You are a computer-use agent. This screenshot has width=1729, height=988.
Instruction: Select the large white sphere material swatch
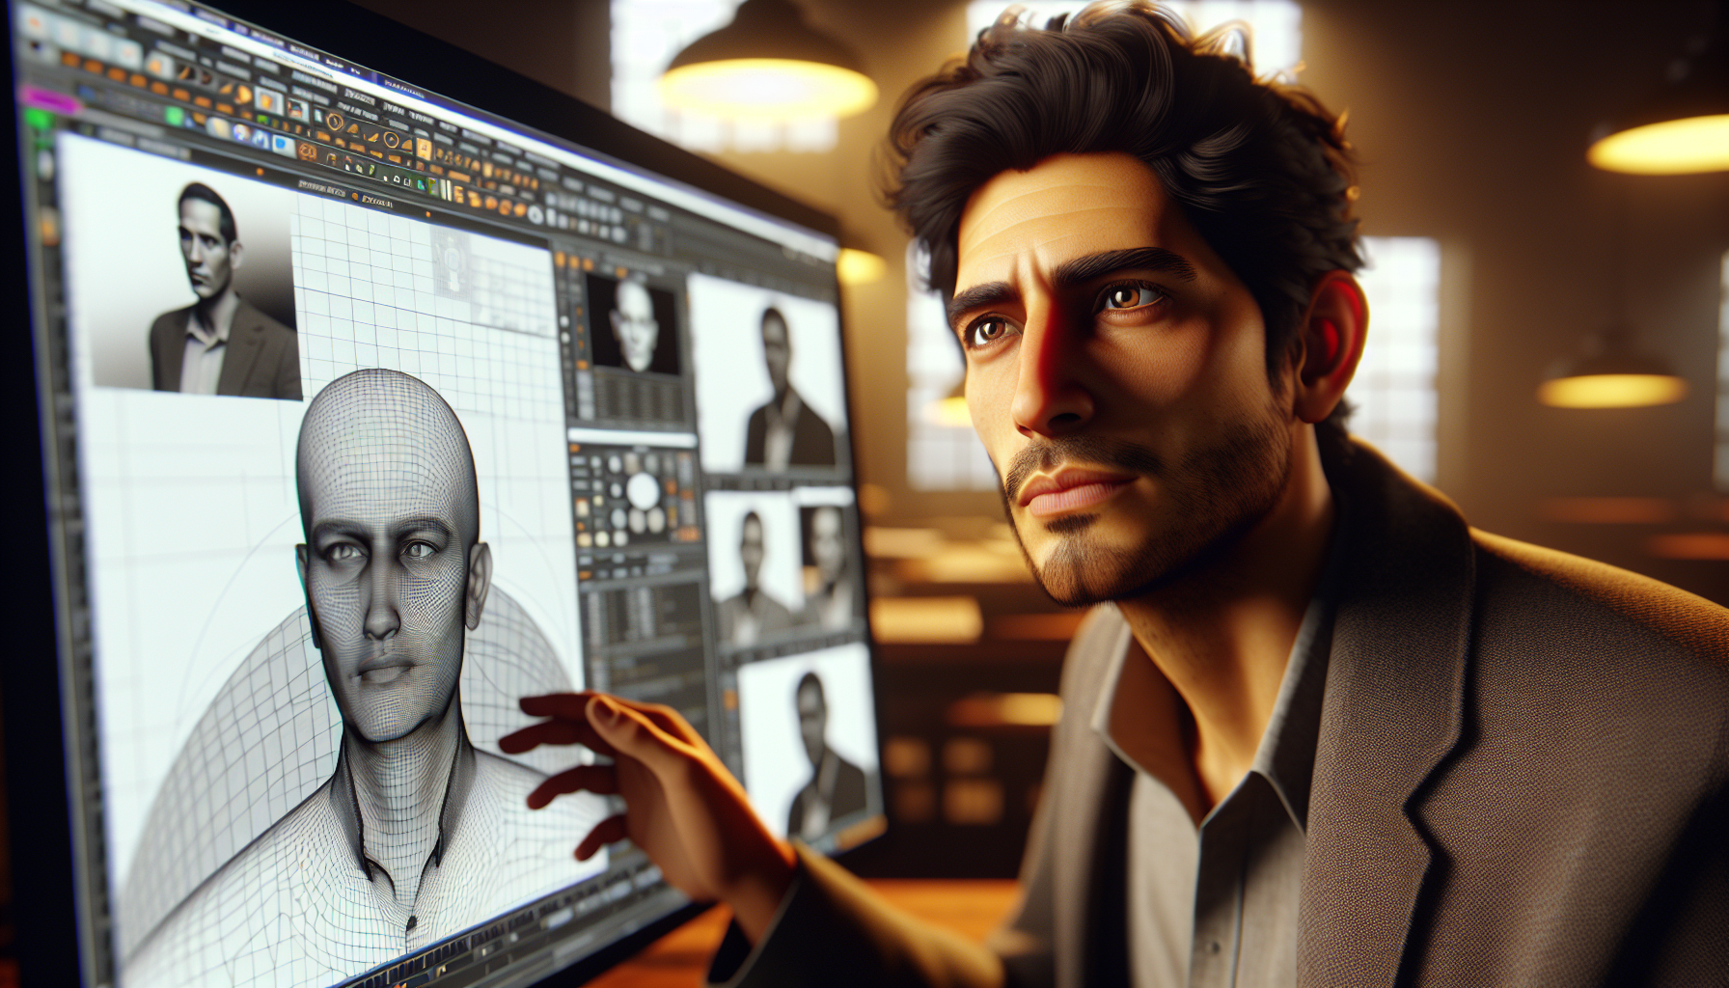click(x=642, y=490)
